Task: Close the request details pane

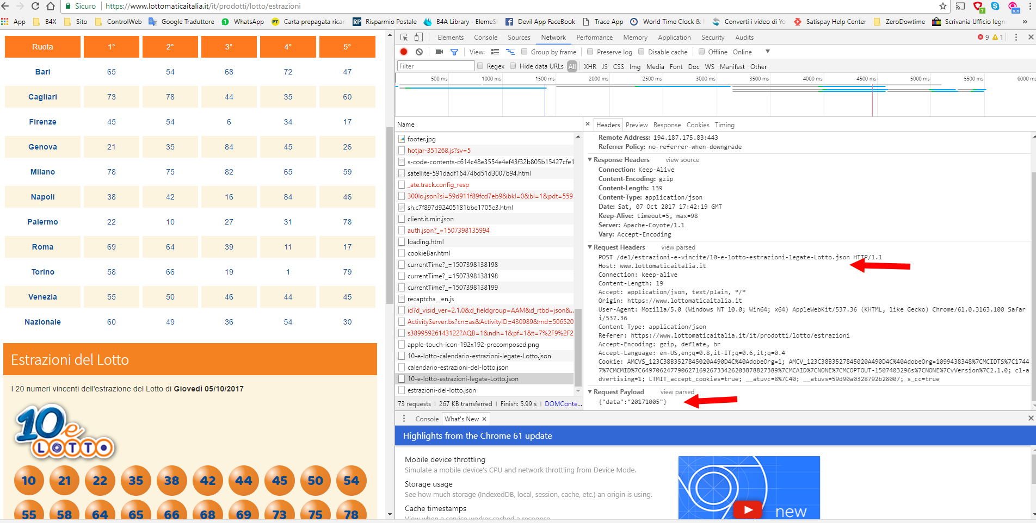Action: click(x=588, y=124)
